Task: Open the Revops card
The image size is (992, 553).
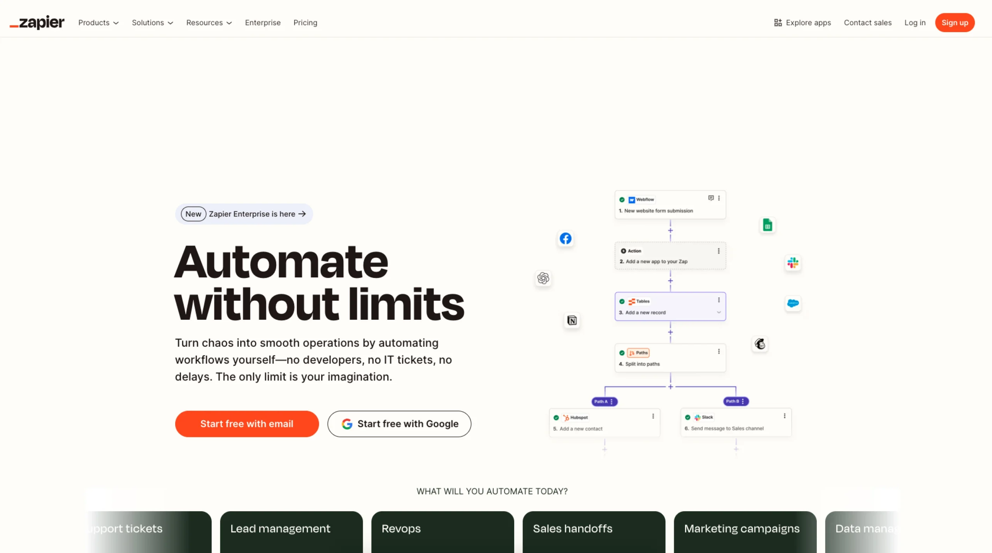Action: 443,532
